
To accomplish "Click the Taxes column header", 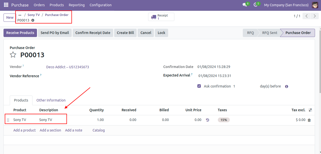I will click(x=222, y=110).
